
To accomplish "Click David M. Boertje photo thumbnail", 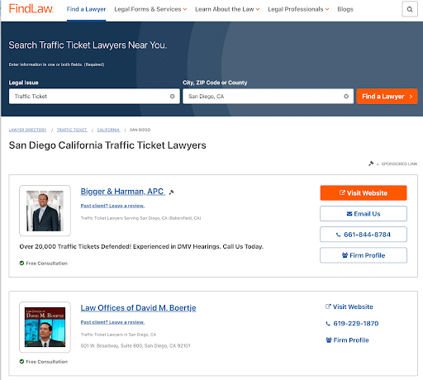I will coord(45,327).
